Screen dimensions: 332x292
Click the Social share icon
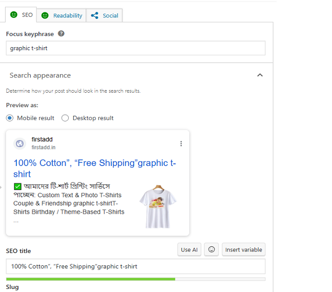(94, 15)
